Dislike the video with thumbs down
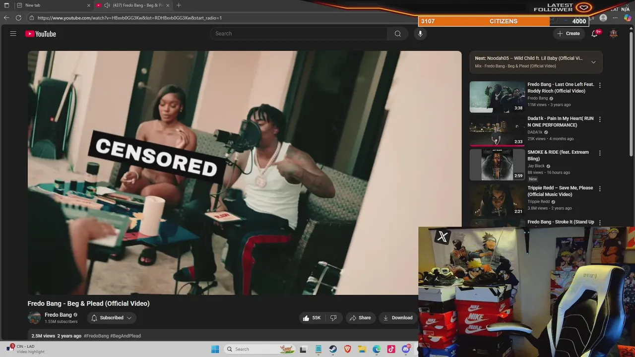Image resolution: width=635 pixels, height=357 pixels. click(333, 318)
